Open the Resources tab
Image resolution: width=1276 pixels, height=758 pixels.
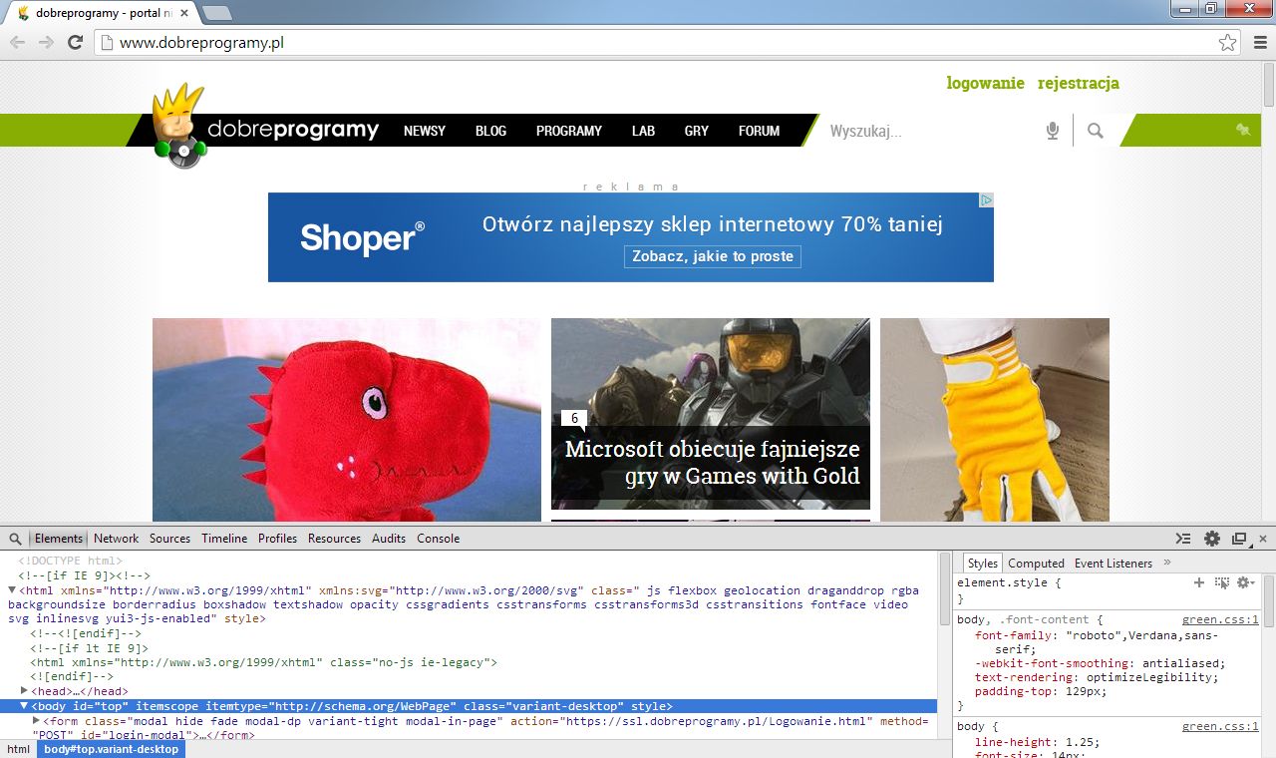tap(334, 539)
